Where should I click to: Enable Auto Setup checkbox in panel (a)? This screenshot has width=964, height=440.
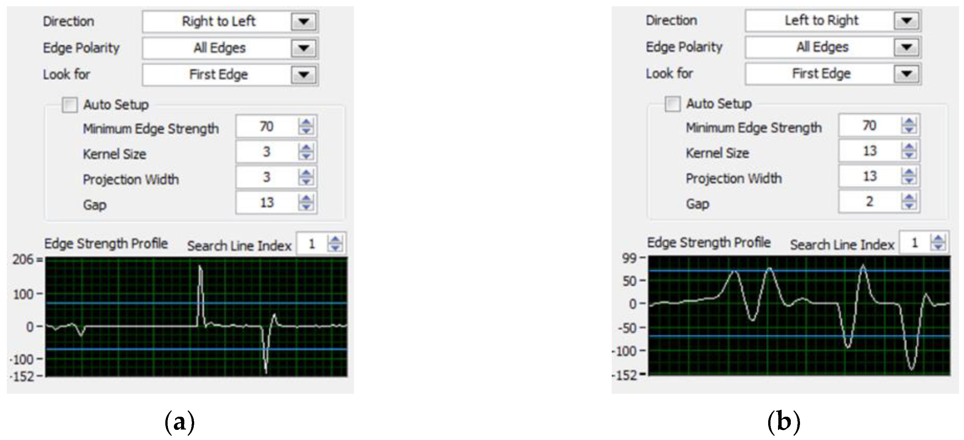pos(70,105)
